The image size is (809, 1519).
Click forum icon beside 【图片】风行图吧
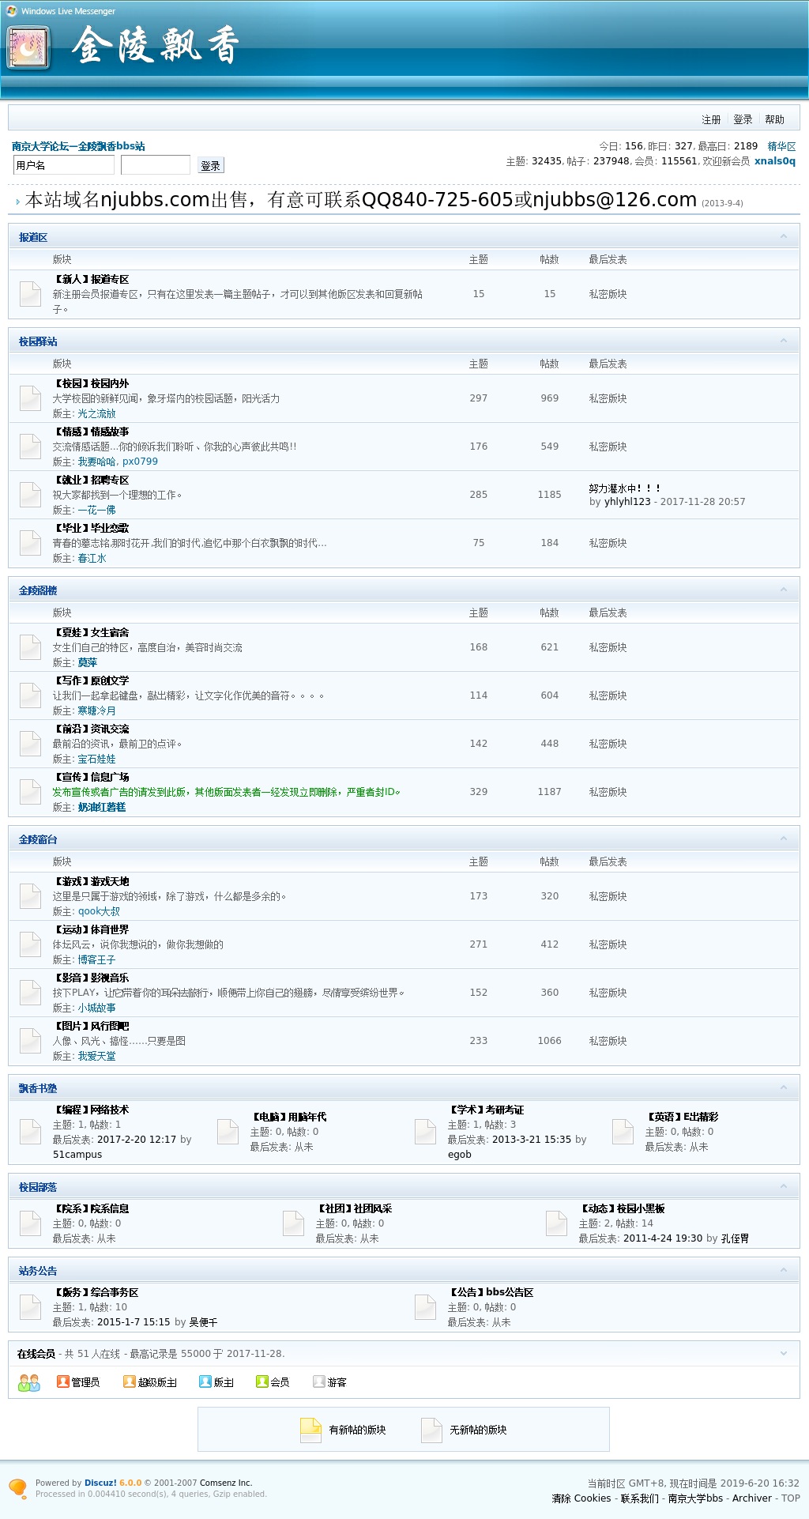click(30, 1041)
